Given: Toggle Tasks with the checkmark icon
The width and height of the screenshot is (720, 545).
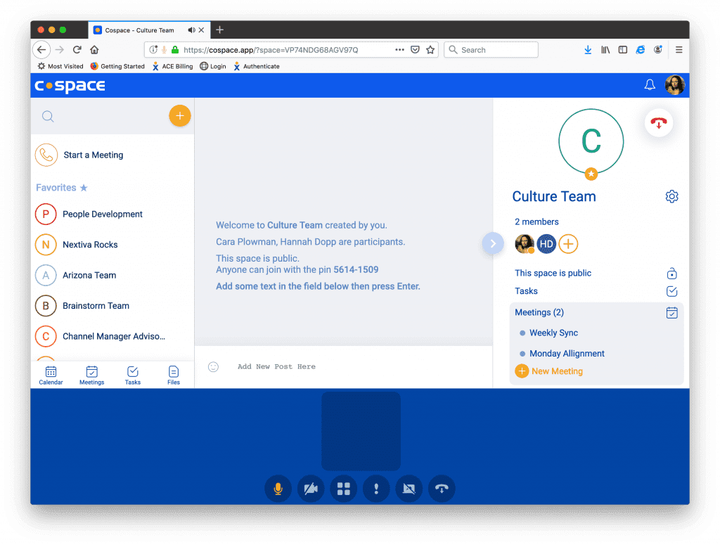Looking at the screenshot, I should point(671,291).
